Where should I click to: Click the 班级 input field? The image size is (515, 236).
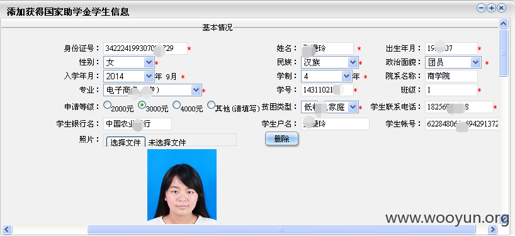451,90
